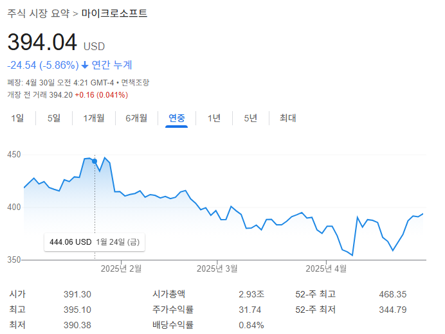Select the 1일 range tab
This screenshot has width=445, height=334.
pos(17,118)
